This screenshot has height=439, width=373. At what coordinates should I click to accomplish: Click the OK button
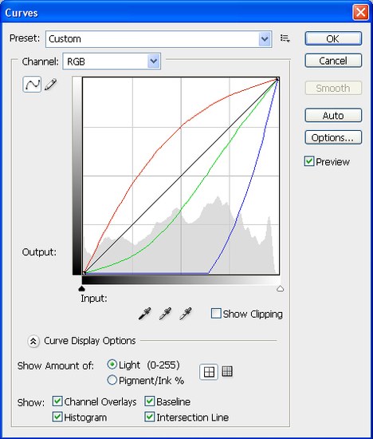coord(333,38)
